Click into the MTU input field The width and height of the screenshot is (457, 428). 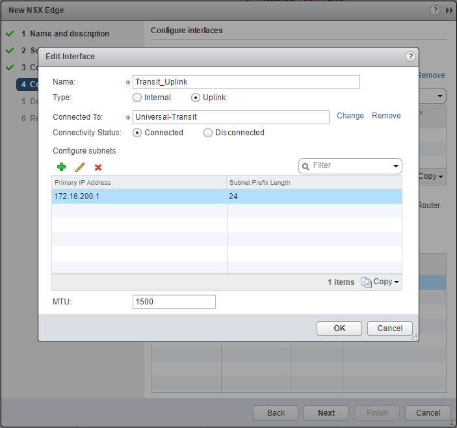[x=174, y=302]
